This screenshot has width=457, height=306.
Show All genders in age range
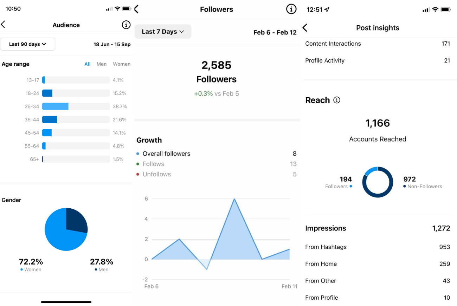tap(88, 64)
